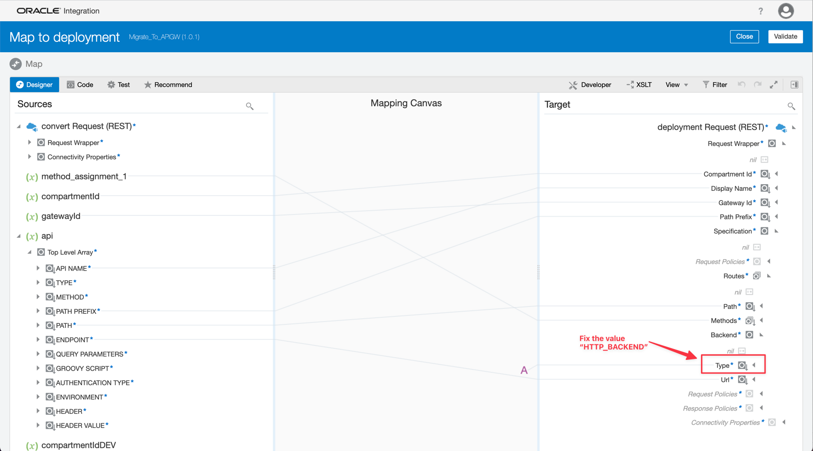Select the Type target element

click(722, 365)
